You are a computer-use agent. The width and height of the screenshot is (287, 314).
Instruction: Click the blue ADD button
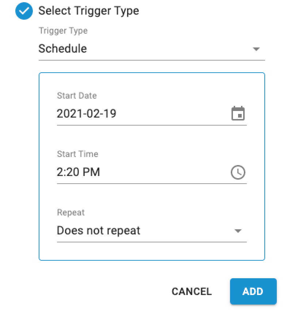pos(253,291)
